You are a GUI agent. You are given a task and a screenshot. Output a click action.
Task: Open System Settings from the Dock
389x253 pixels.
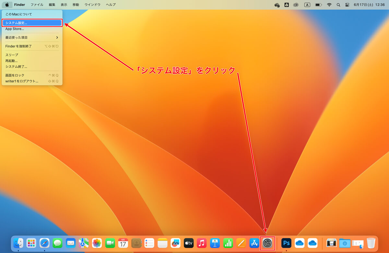point(267,243)
